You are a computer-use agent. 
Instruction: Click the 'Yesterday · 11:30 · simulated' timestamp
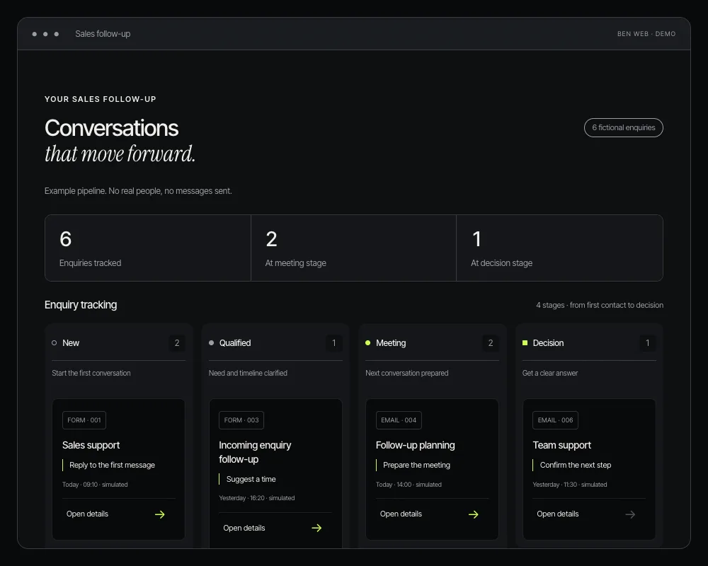tap(570, 485)
